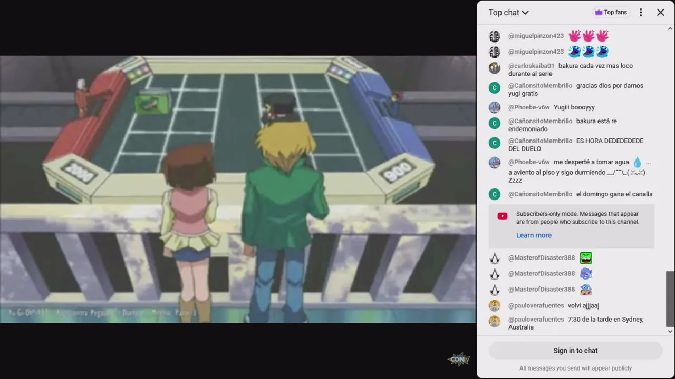Click the @Phoebe-v6w username by 'Yugiii boooyyy'
Viewport: 675px width, 379px height.
click(529, 107)
